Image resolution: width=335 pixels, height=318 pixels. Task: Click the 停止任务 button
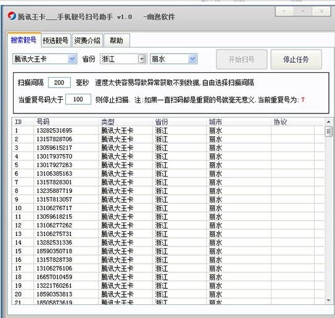click(296, 59)
